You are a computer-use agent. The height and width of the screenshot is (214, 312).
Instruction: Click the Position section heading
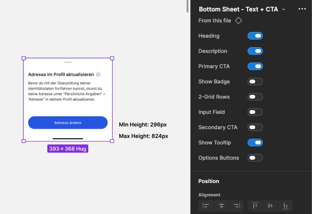(209, 181)
